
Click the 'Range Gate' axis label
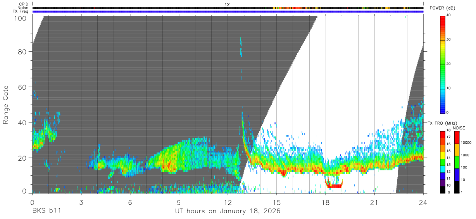point(6,105)
